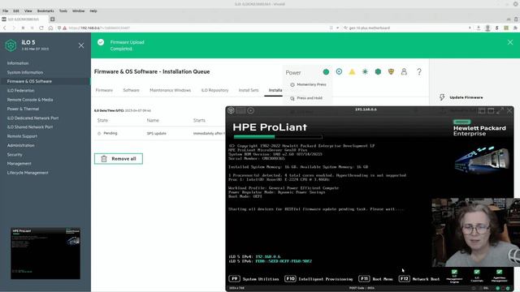
Task: Click the browser address bar URL
Action: click(99, 28)
